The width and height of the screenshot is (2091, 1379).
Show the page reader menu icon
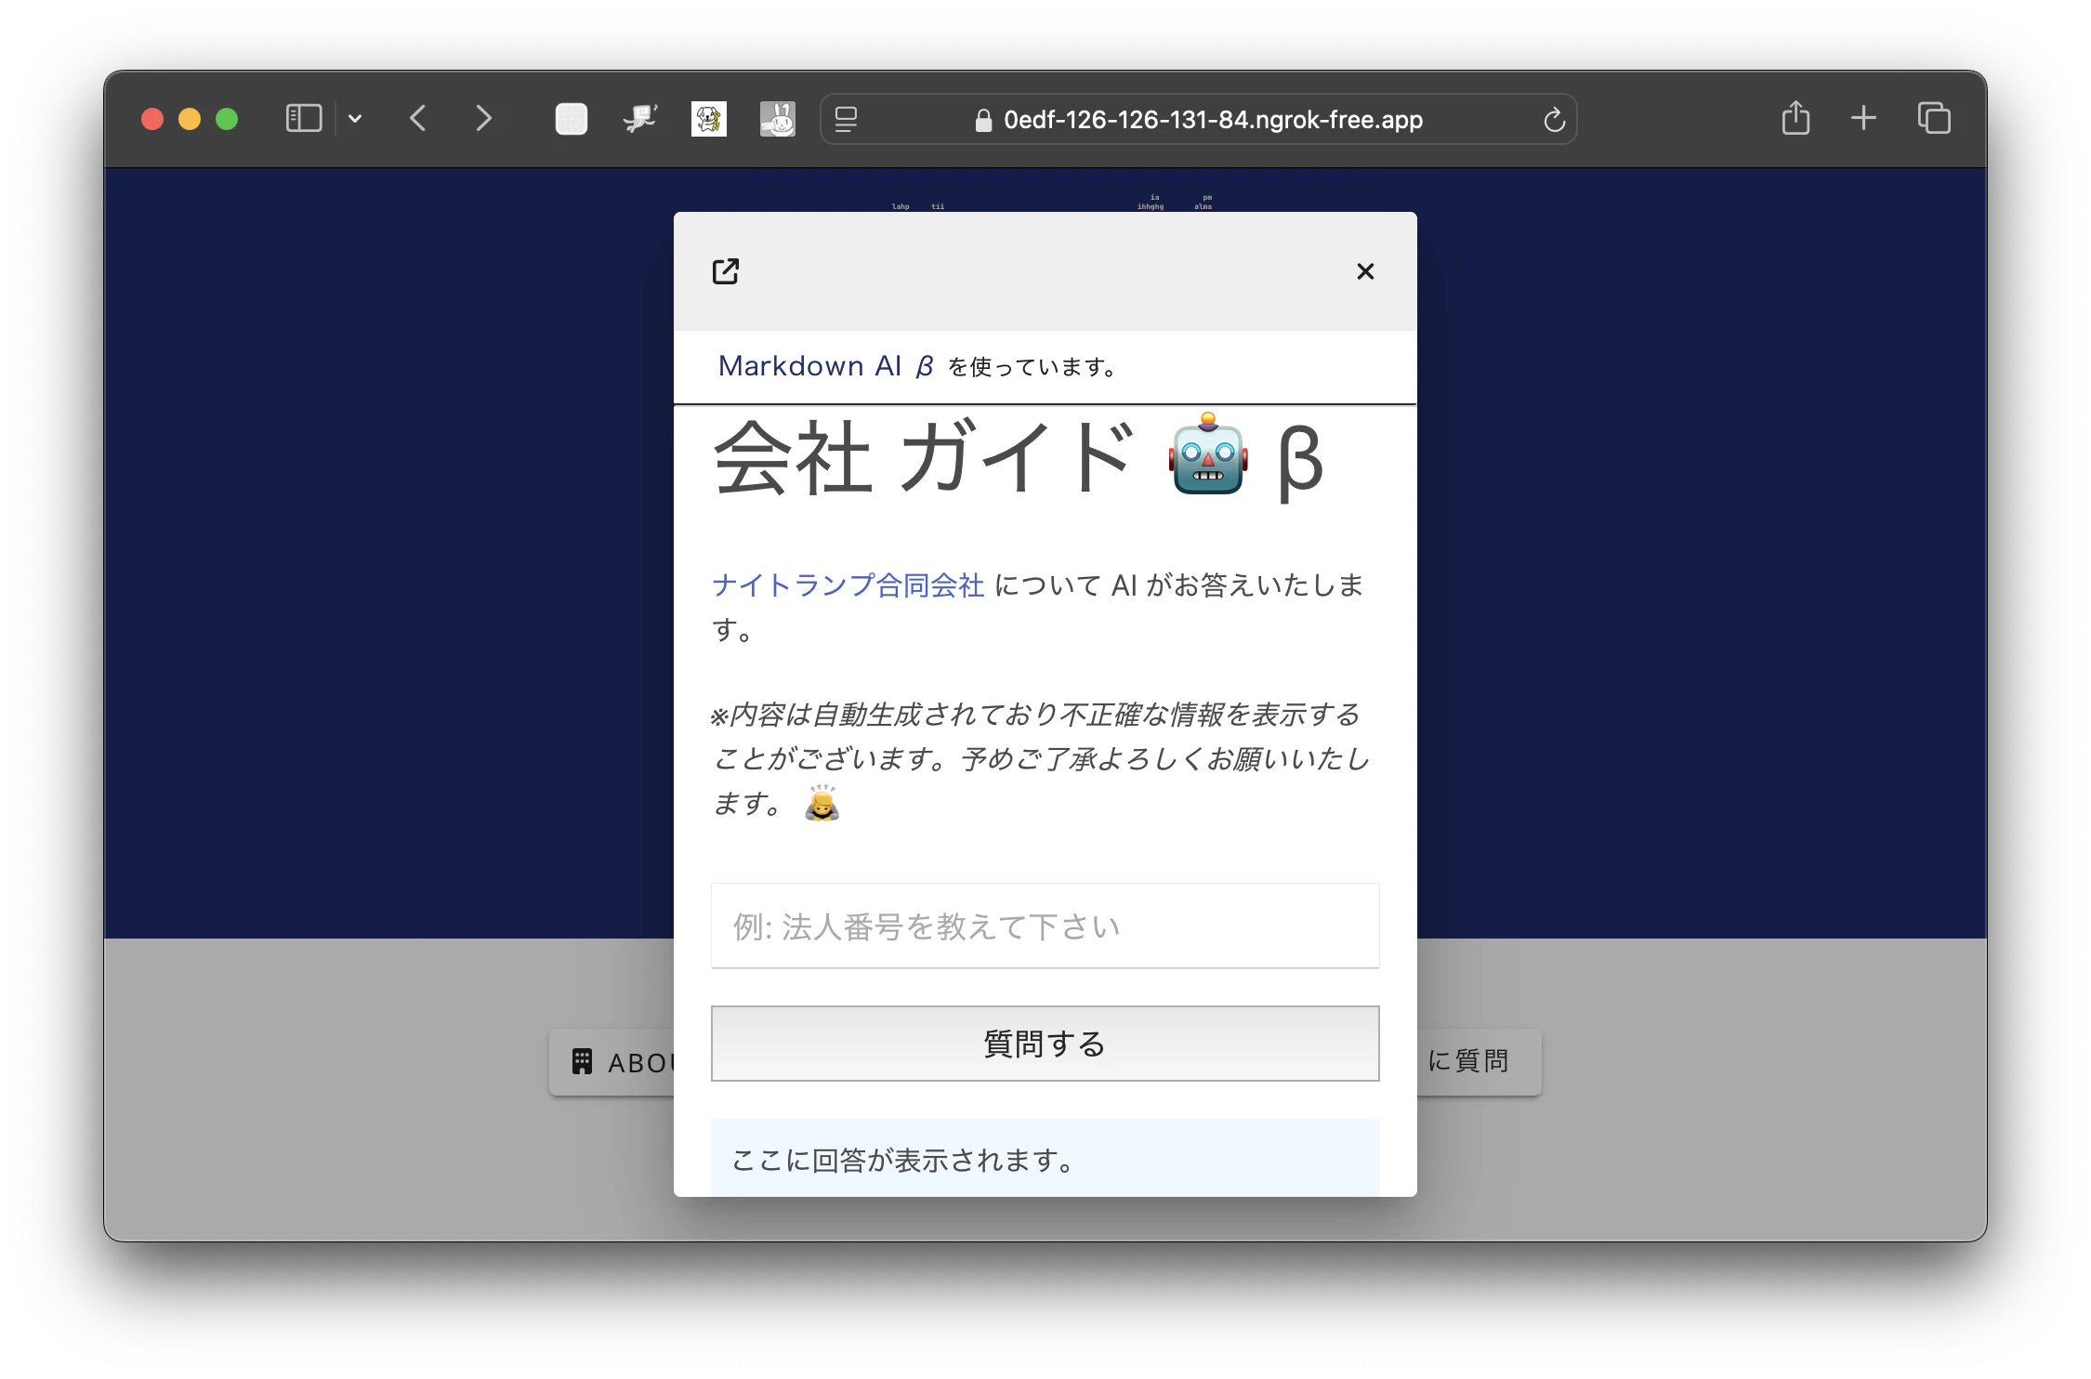(x=846, y=119)
